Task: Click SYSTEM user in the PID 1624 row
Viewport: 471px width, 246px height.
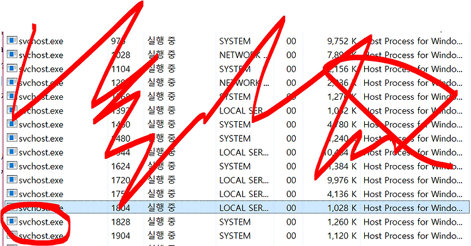Action: click(x=235, y=166)
